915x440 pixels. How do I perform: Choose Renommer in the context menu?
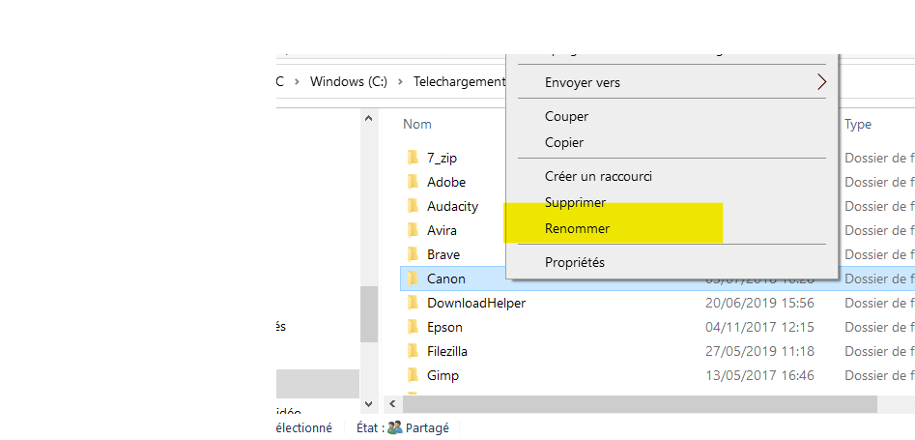(x=577, y=229)
